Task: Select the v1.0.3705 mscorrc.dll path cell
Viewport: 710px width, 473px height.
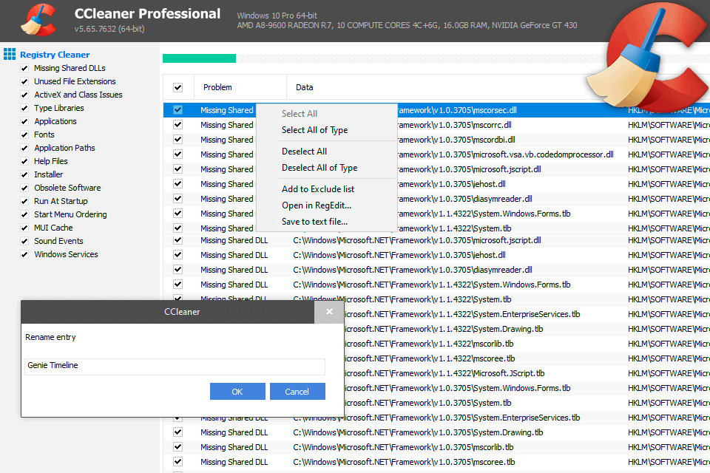Action: [454, 125]
